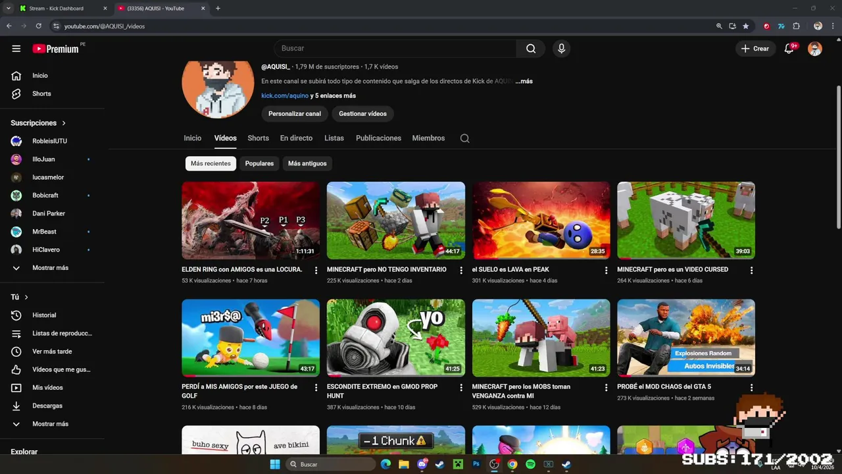Image resolution: width=842 pixels, height=474 pixels.
Task: Switch to Shorts channel tab
Action: tap(258, 138)
